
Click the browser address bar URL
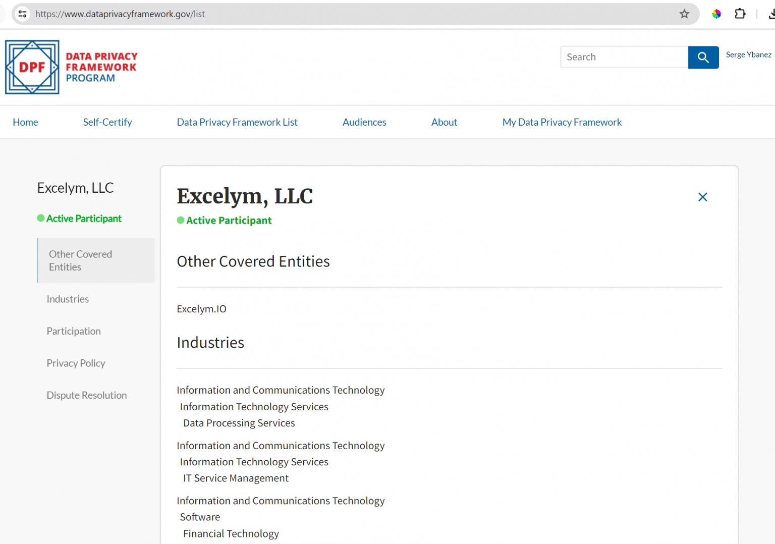(x=120, y=14)
